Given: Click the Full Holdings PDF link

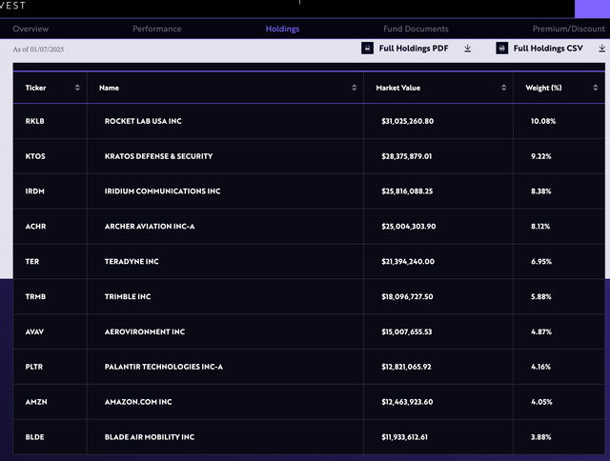Looking at the screenshot, I should (x=414, y=49).
